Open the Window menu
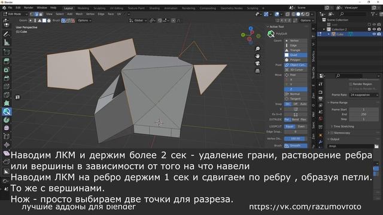Image resolution: width=383 pixels, height=215 pixels. click(x=42, y=8)
